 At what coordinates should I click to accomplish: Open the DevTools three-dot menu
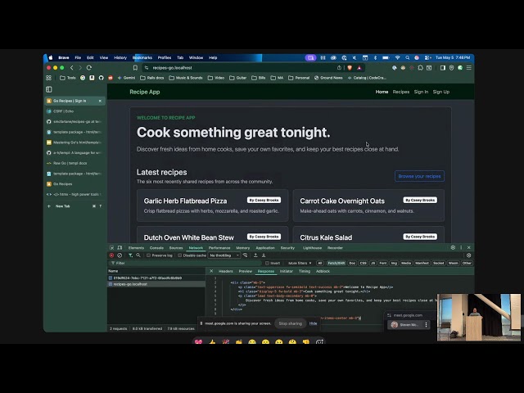[x=461, y=247]
